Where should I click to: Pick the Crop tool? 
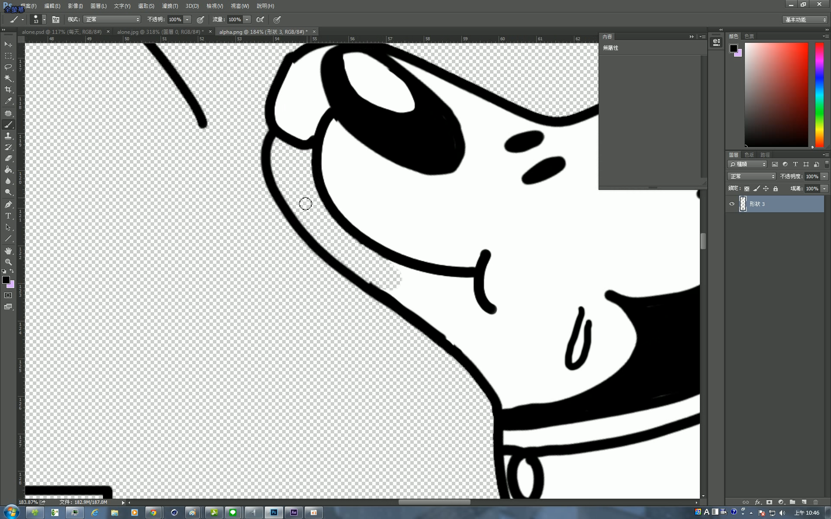coord(8,90)
